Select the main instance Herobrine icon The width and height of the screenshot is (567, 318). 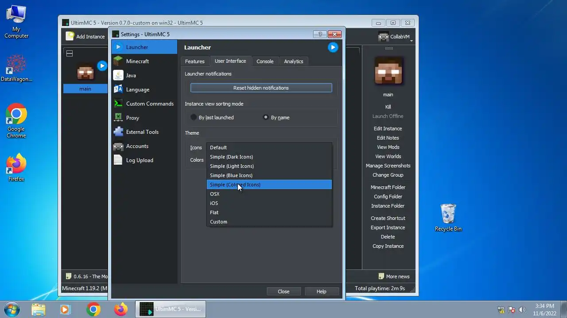(x=85, y=72)
